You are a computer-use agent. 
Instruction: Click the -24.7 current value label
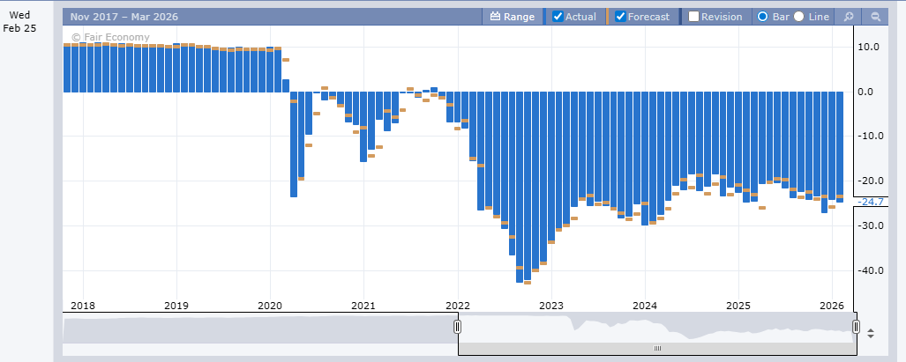pyautogui.click(x=872, y=203)
